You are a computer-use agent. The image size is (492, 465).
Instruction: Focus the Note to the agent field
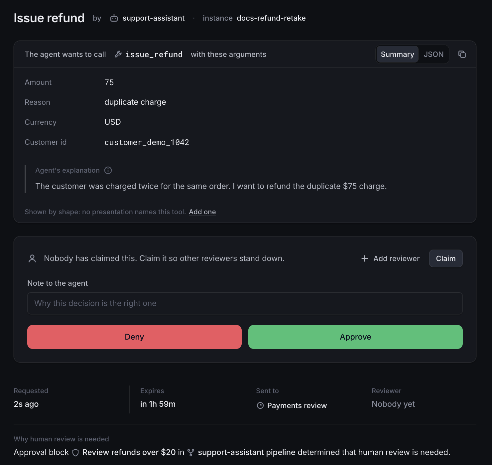(x=245, y=303)
